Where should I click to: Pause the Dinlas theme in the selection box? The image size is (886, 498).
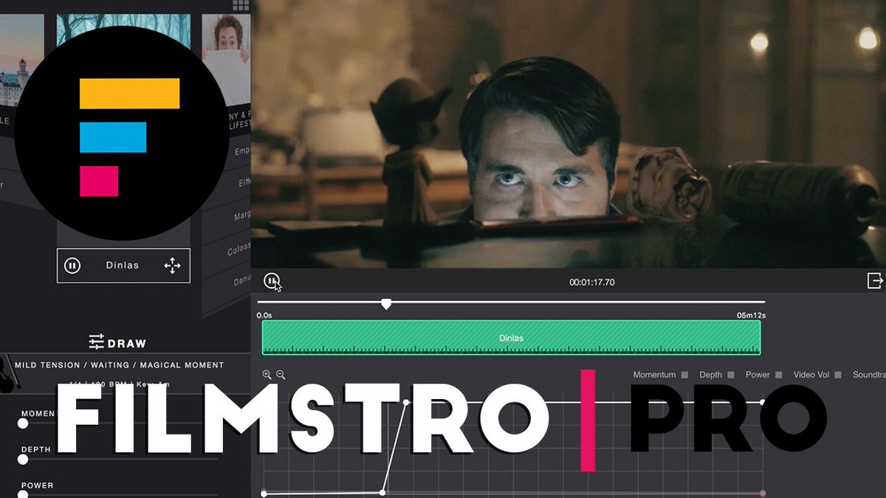point(72,266)
